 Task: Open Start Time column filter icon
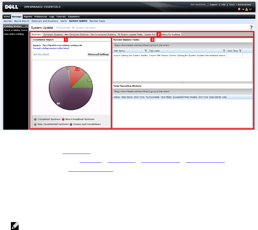[x=240, y=51]
